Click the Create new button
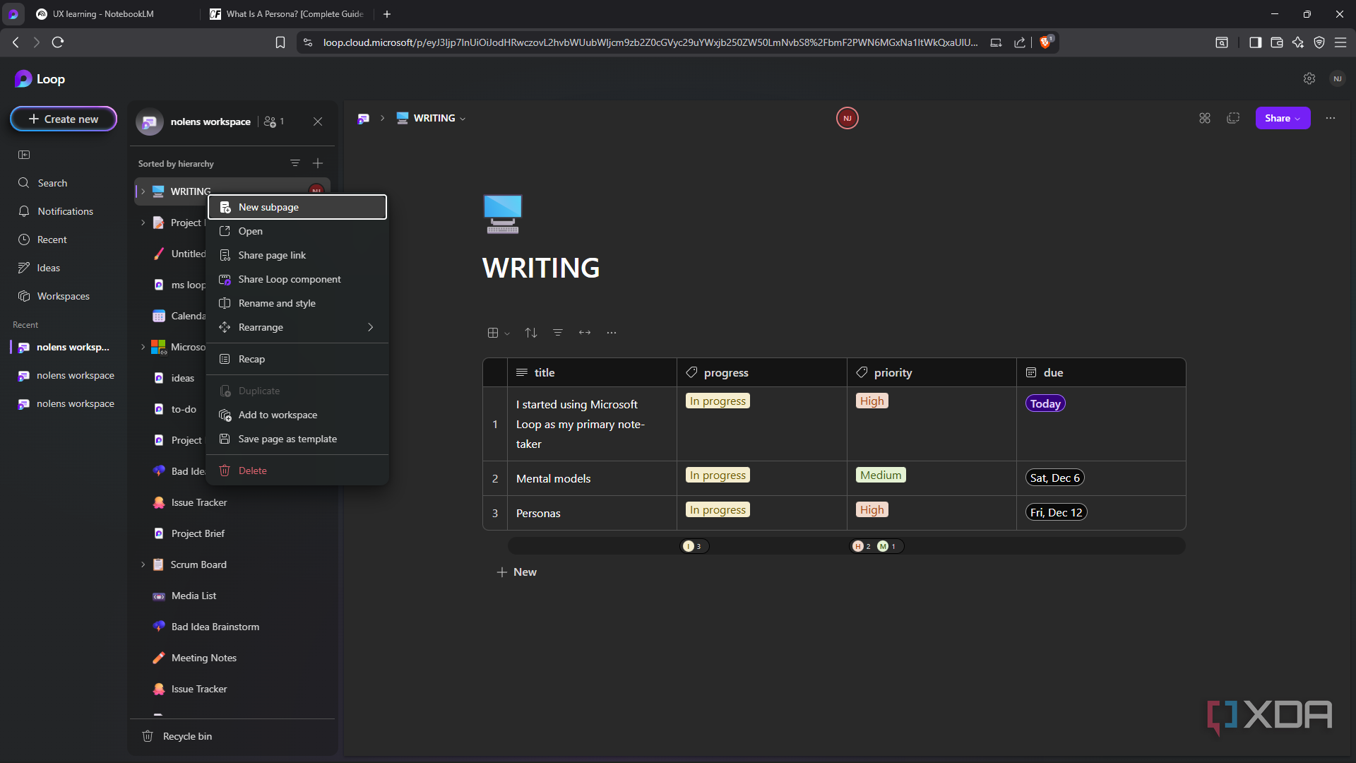 pos(64,119)
